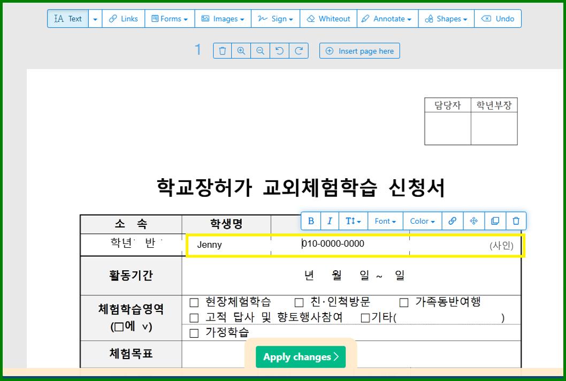Zoom in on the page

click(241, 50)
